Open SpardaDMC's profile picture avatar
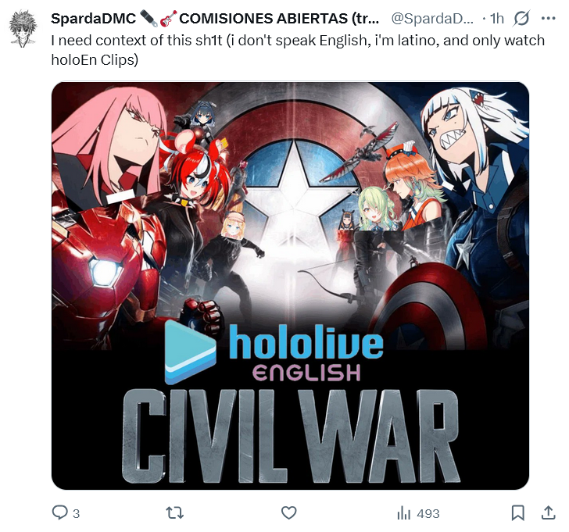The width and height of the screenshot is (569, 532). (23, 29)
